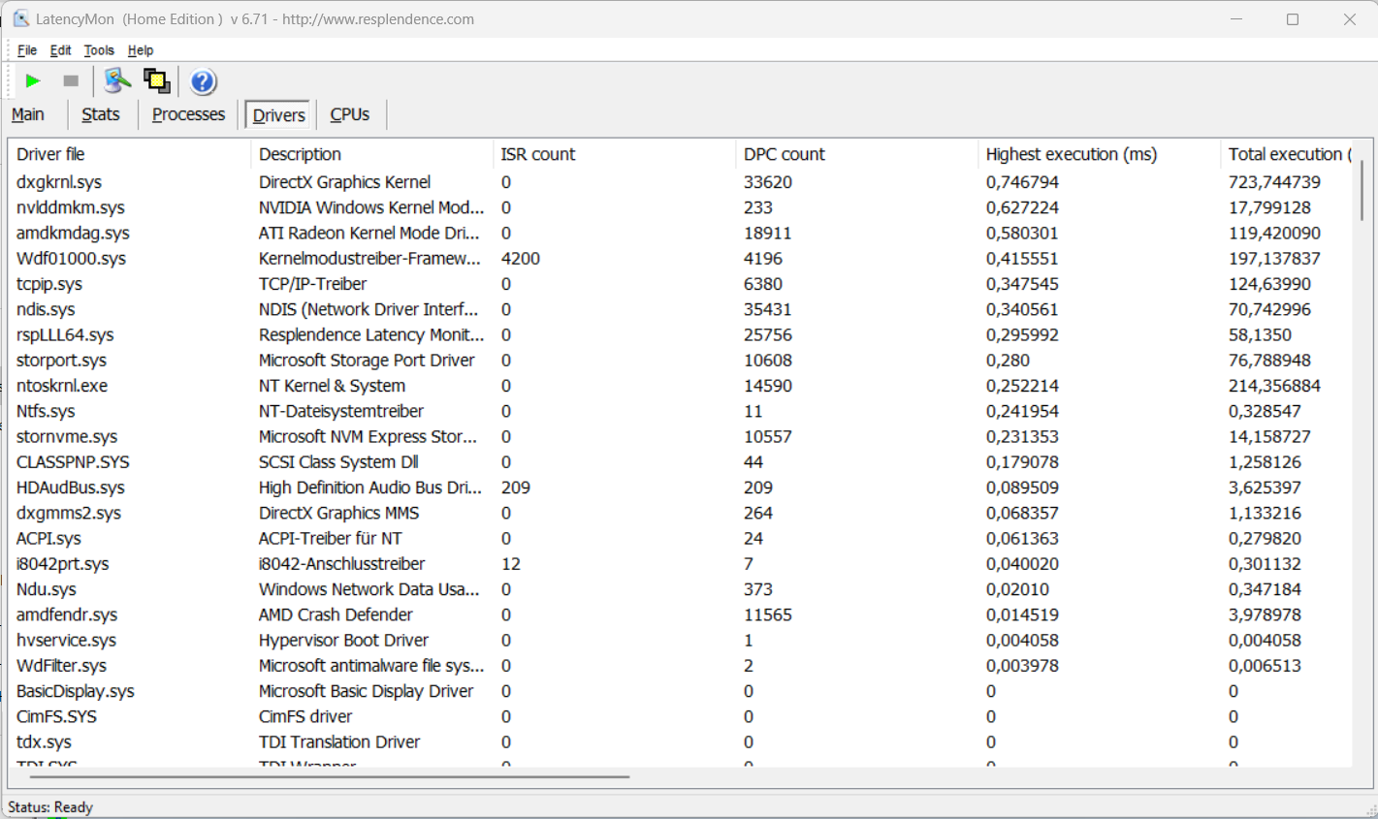Click the Driver file column header

pos(50,154)
